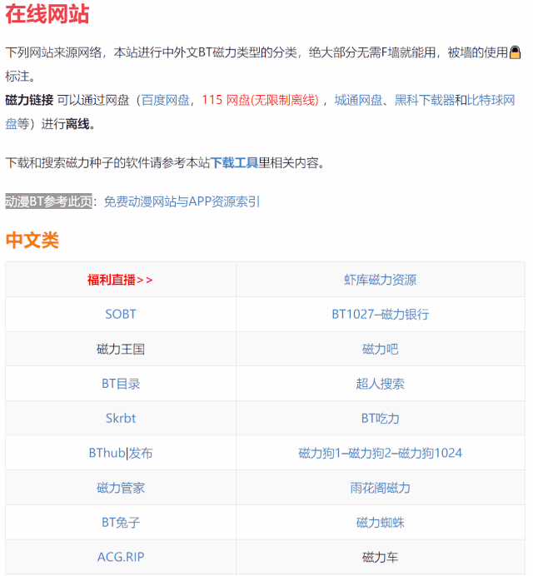Viewport: 533px width, 576px height.
Task: Click the 在线网站 red heading
Action: tap(47, 14)
